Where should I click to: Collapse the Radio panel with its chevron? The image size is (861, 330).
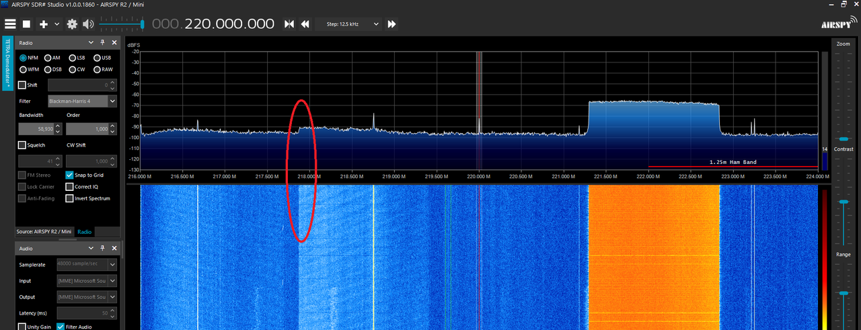coord(92,42)
